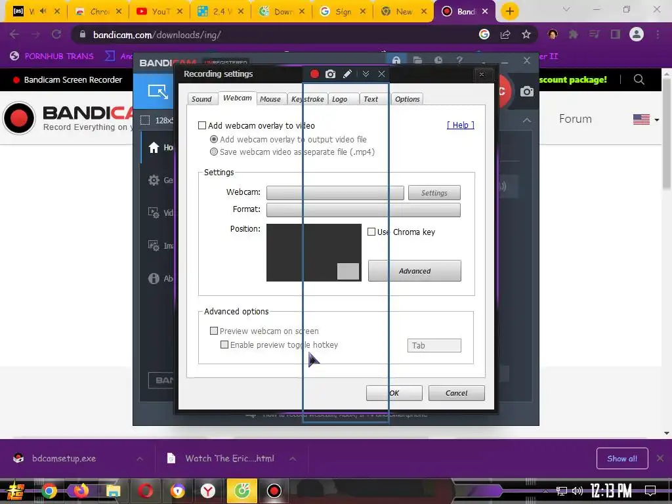
Task: Click Show all downloads
Action: (x=622, y=459)
